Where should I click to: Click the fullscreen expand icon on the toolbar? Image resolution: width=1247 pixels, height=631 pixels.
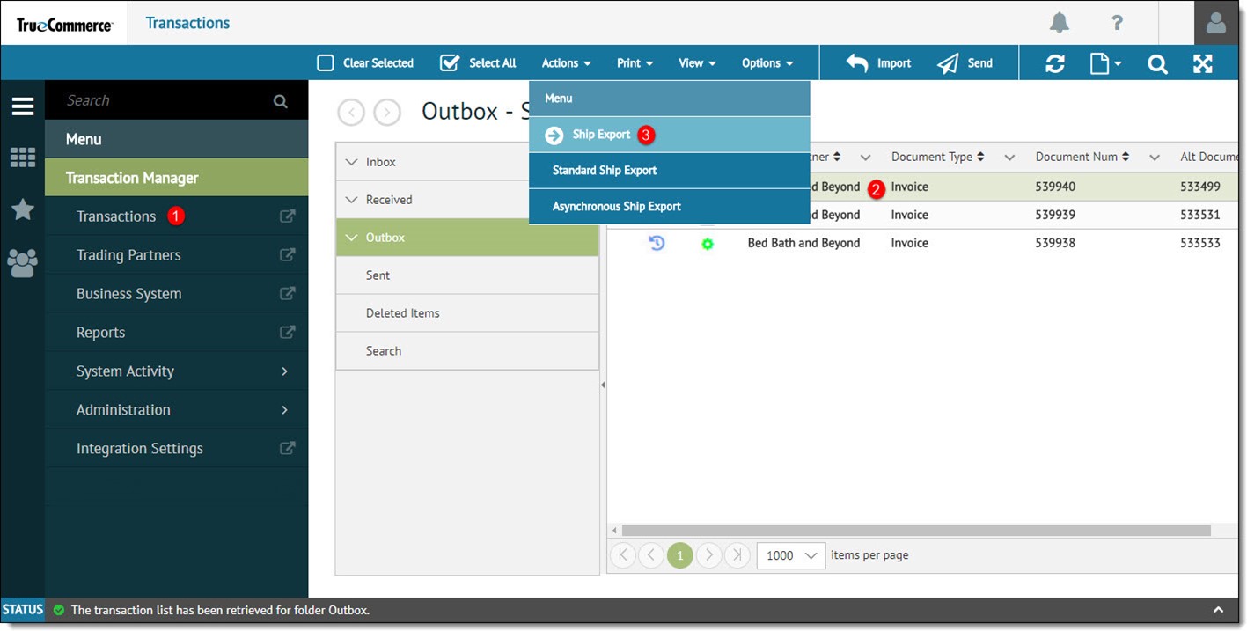tap(1203, 62)
